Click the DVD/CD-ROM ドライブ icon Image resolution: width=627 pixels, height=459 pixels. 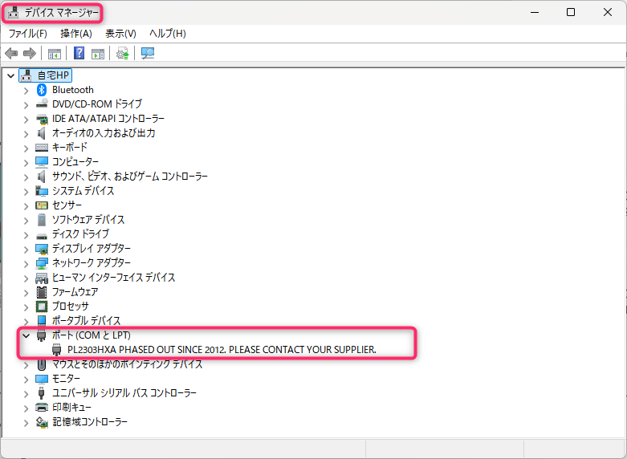pos(42,104)
